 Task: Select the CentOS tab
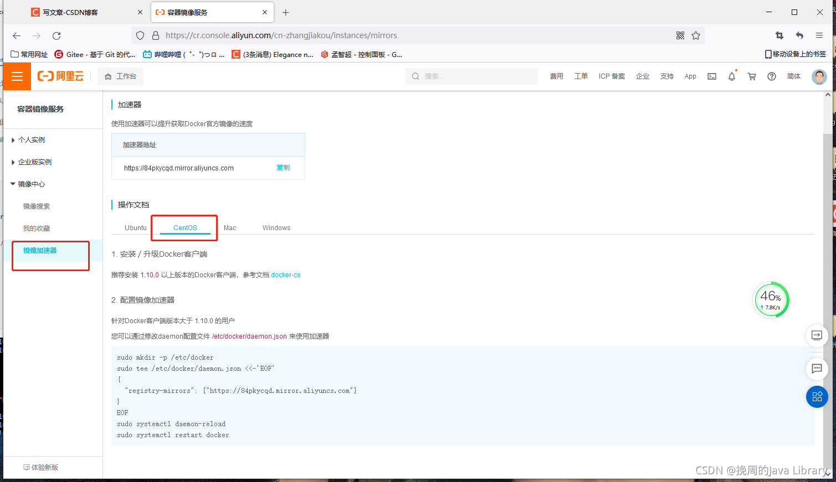click(185, 228)
